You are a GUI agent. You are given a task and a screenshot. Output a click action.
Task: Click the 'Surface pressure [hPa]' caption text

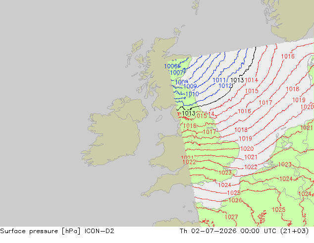[x=40, y=231]
